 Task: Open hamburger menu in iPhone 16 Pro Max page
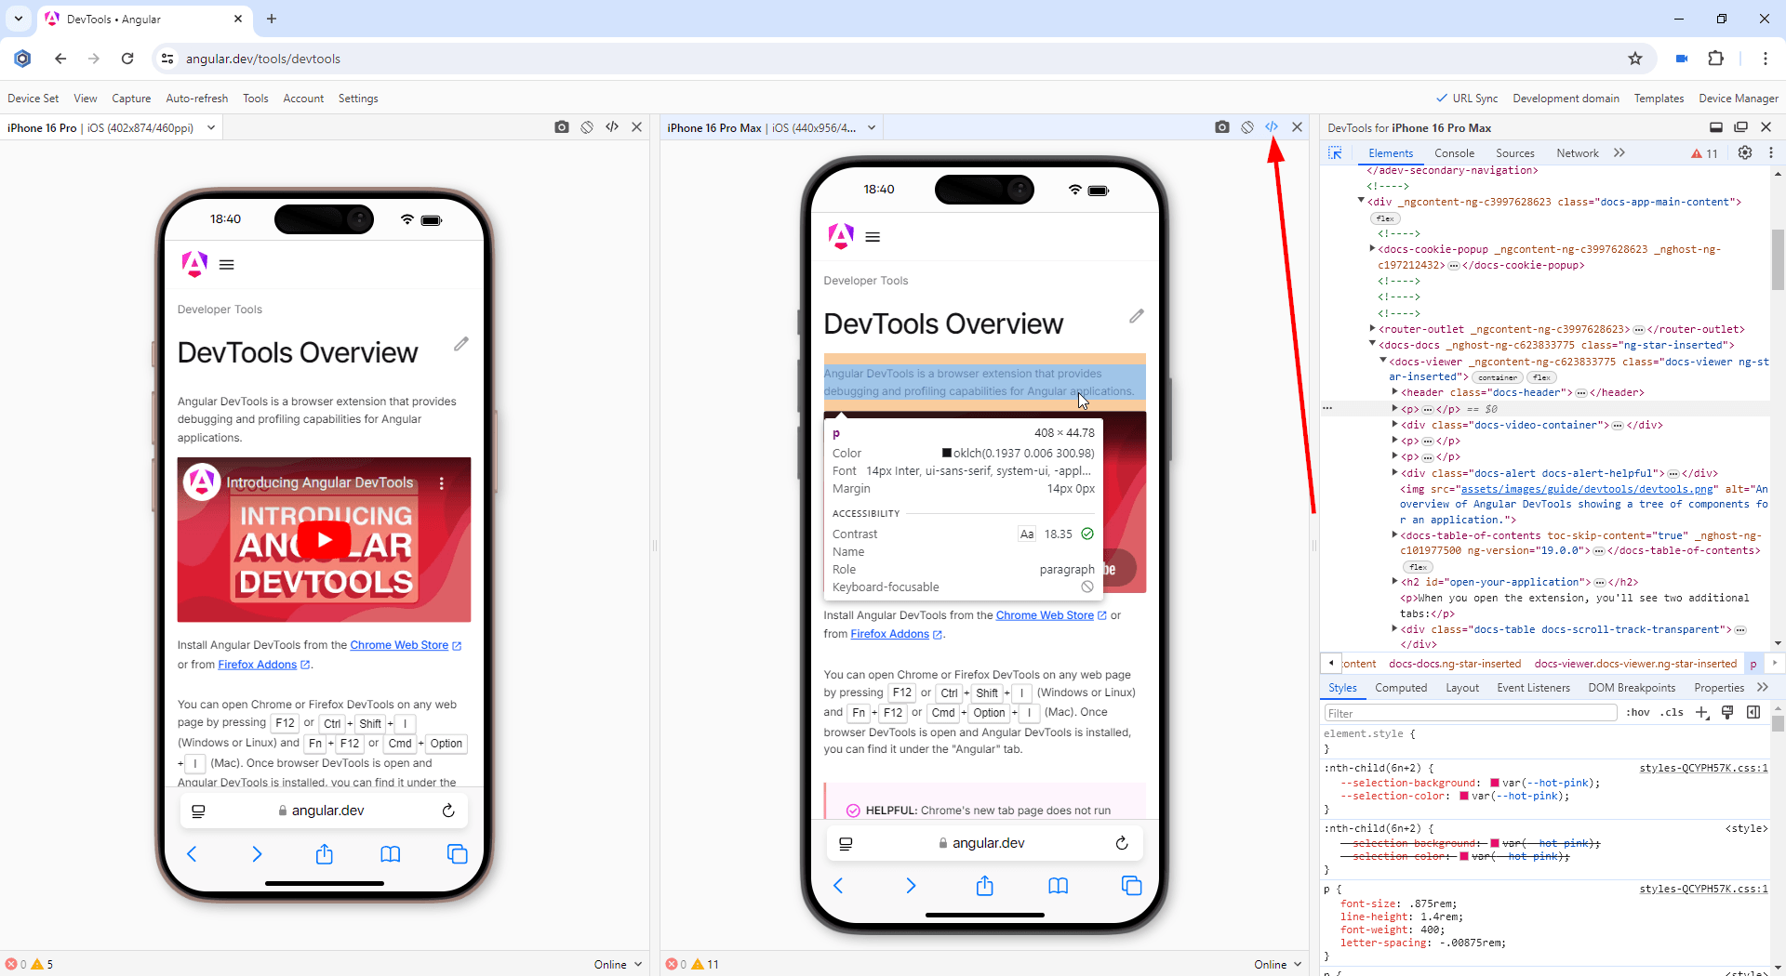tap(873, 237)
